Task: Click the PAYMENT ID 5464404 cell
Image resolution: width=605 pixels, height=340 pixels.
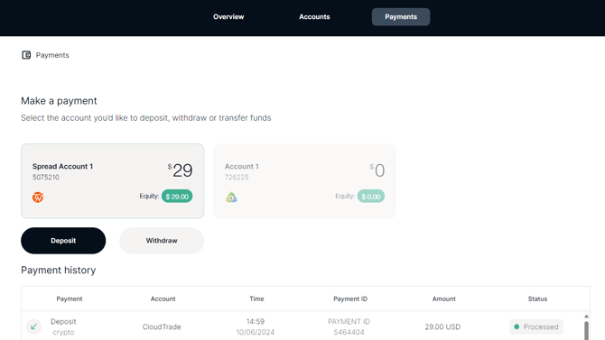Action: (349, 326)
